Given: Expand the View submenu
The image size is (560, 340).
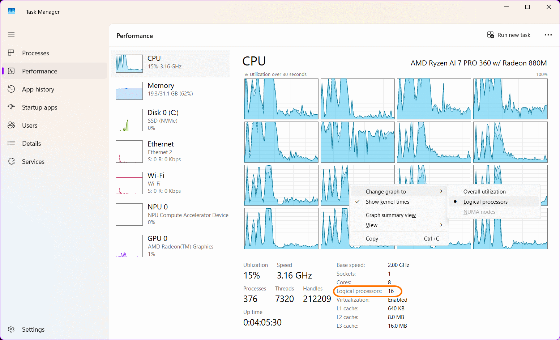Looking at the screenshot, I should [372, 225].
